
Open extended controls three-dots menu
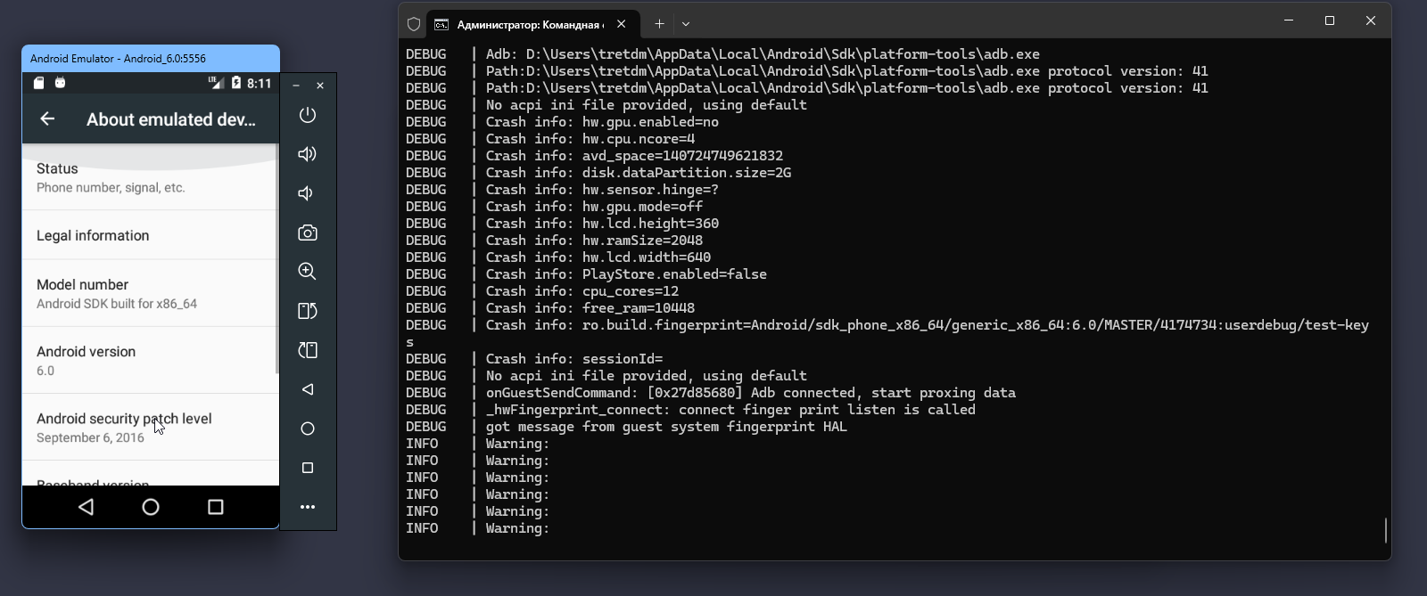tap(307, 507)
